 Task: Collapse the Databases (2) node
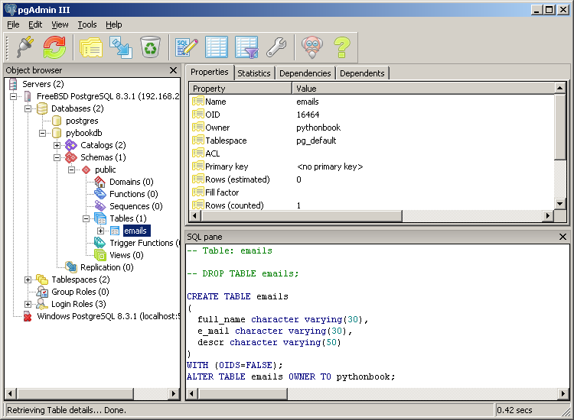28,108
